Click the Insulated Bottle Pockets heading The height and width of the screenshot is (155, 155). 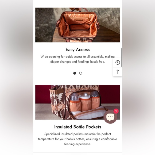pos(77,127)
